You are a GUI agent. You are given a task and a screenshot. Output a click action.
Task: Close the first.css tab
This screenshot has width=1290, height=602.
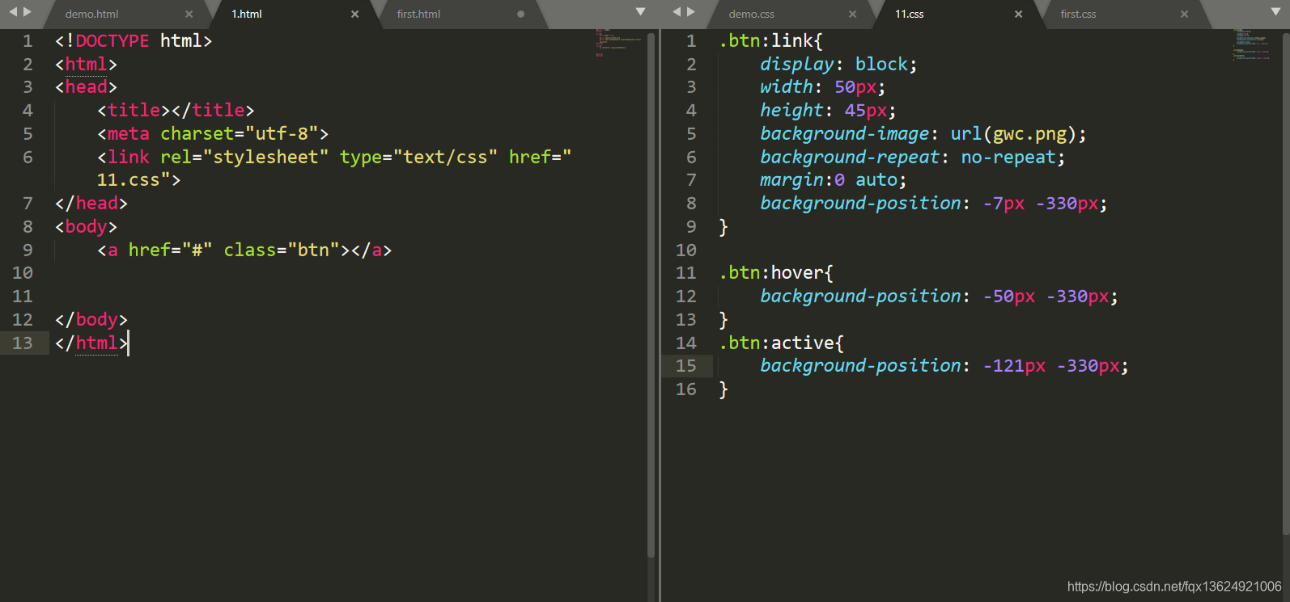pyautogui.click(x=1184, y=14)
